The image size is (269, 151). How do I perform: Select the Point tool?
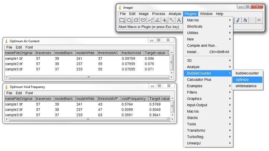[x=165, y=20]
